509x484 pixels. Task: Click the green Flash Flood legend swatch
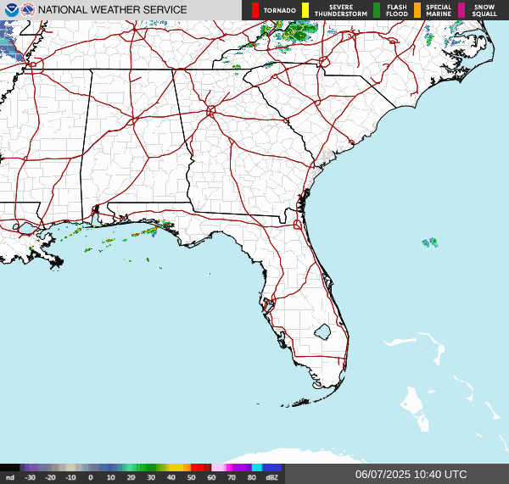coord(377,10)
